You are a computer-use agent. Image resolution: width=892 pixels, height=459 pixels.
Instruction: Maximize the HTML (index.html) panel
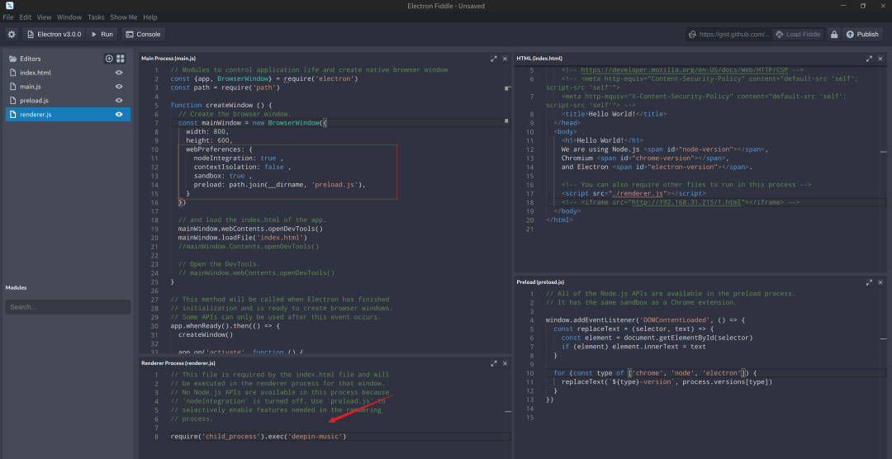(x=869, y=59)
